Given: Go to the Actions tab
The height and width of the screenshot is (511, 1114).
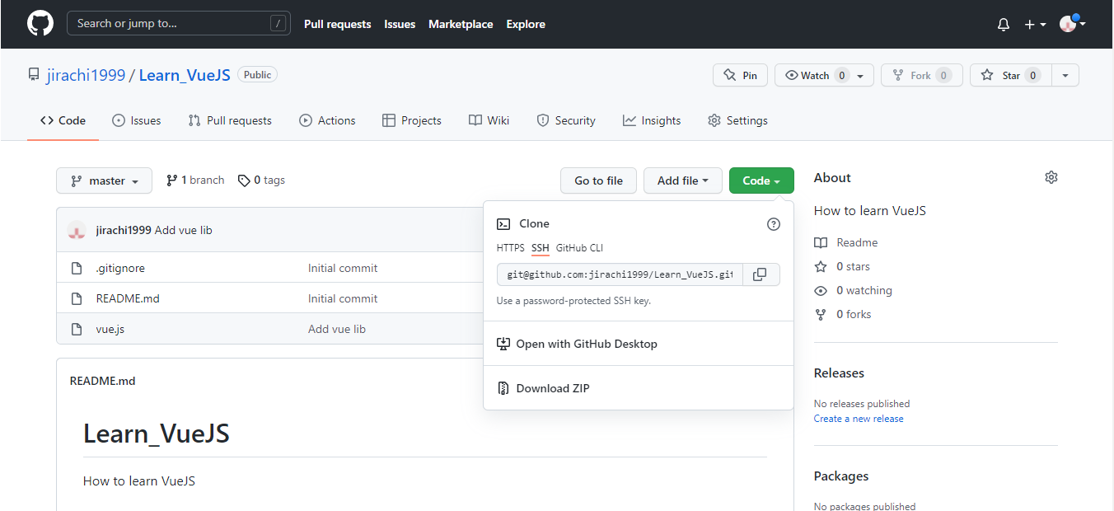Looking at the screenshot, I should [x=327, y=120].
